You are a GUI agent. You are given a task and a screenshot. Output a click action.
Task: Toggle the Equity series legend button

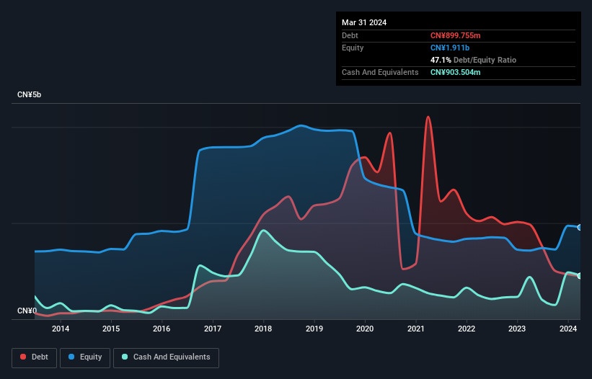point(85,357)
